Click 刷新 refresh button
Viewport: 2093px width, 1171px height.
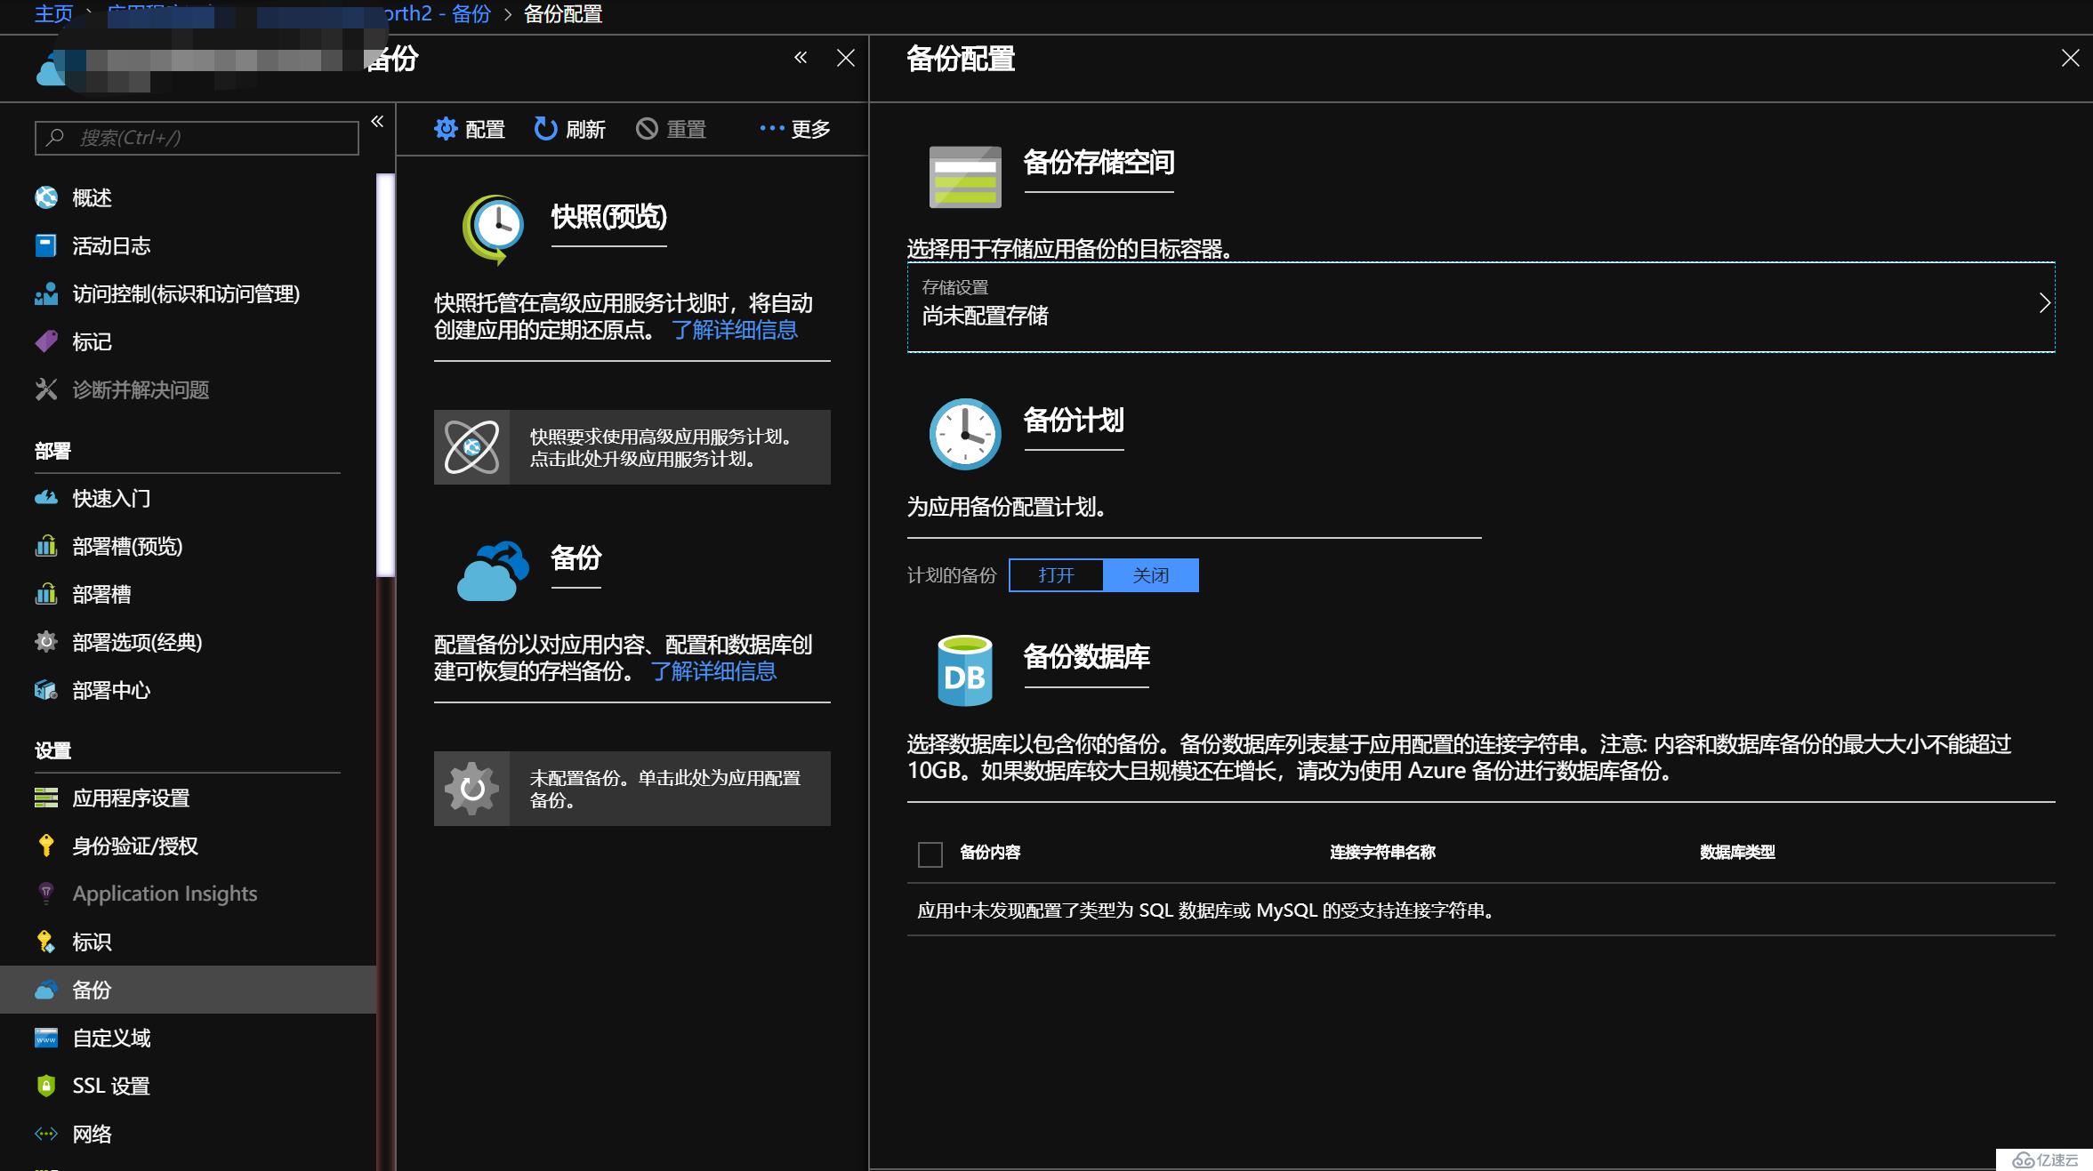click(x=574, y=129)
